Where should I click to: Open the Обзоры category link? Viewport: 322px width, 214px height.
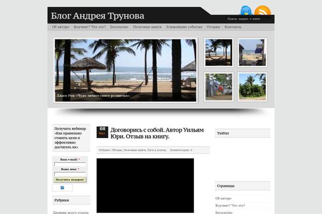click(116, 150)
